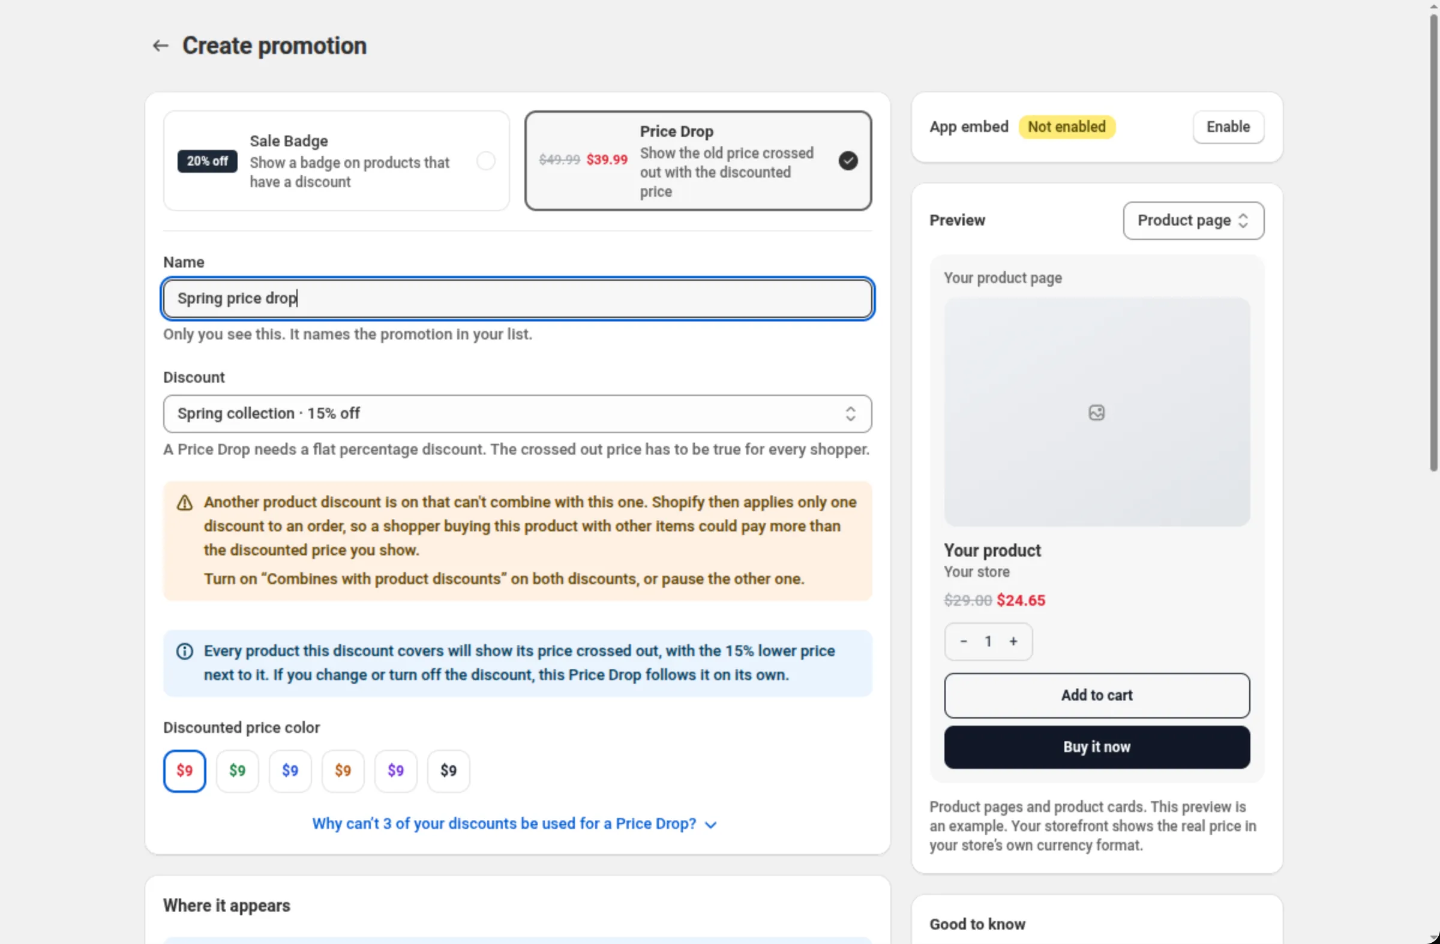The width and height of the screenshot is (1440, 944).
Task: Click the preview product image placeholder icon
Action: coord(1096,413)
